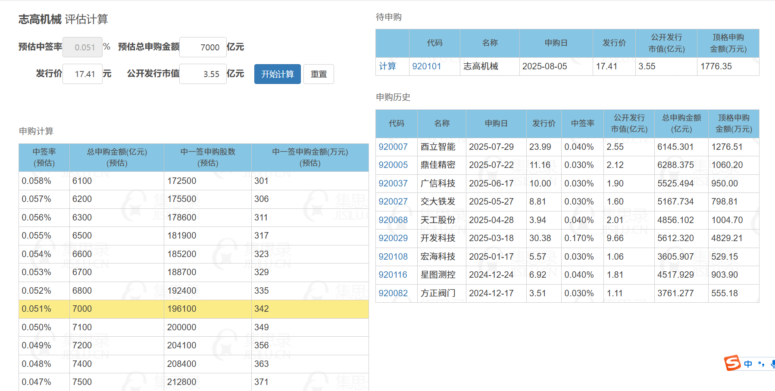Click the 计算 link for 志高机械
The image size is (775, 391).
click(x=387, y=66)
